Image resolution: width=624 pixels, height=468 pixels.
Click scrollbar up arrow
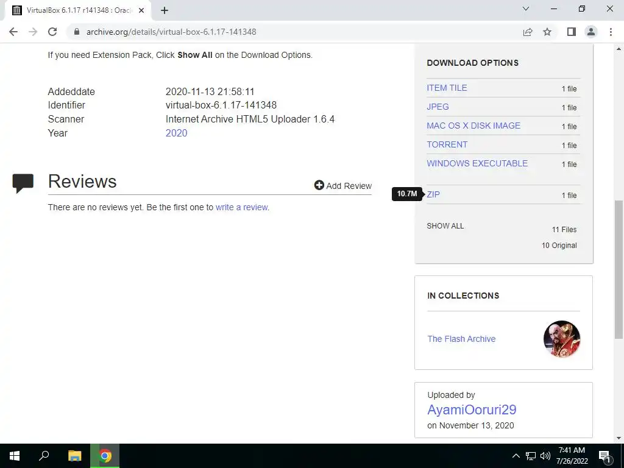click(619, 49)
